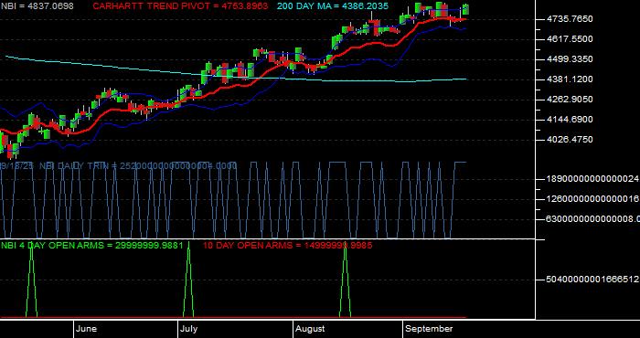
Task: Click the 4617.5500 price axis value
Action: point(570,39)
